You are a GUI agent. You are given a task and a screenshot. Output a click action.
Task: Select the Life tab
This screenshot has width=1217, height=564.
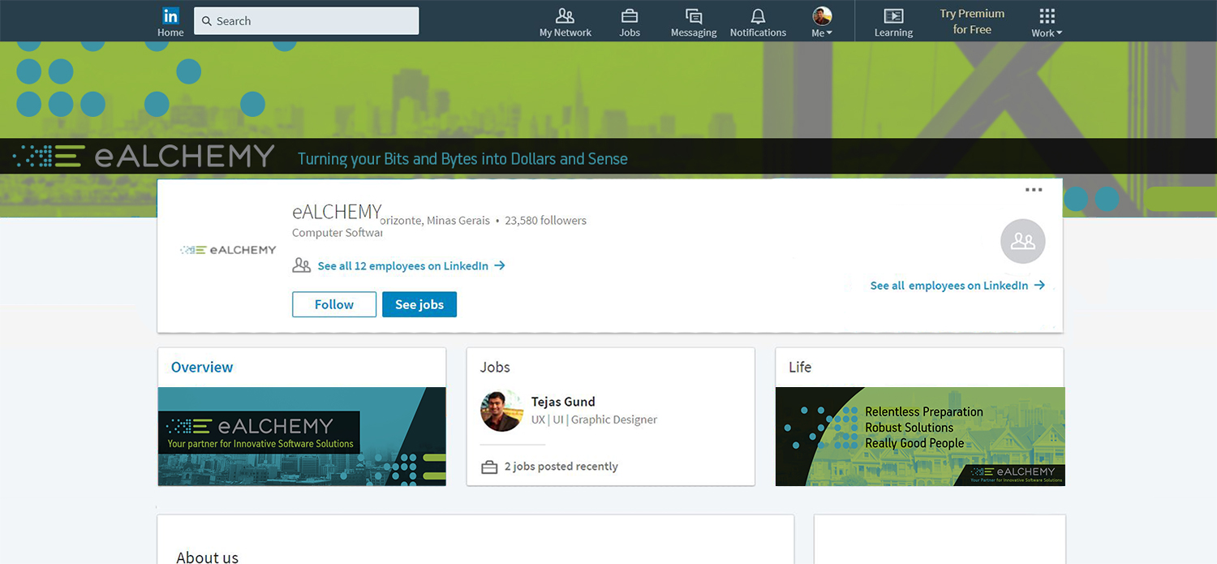pyautogui.click(x=800, y=367)
